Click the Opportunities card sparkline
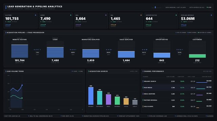 tap(149, 25)
